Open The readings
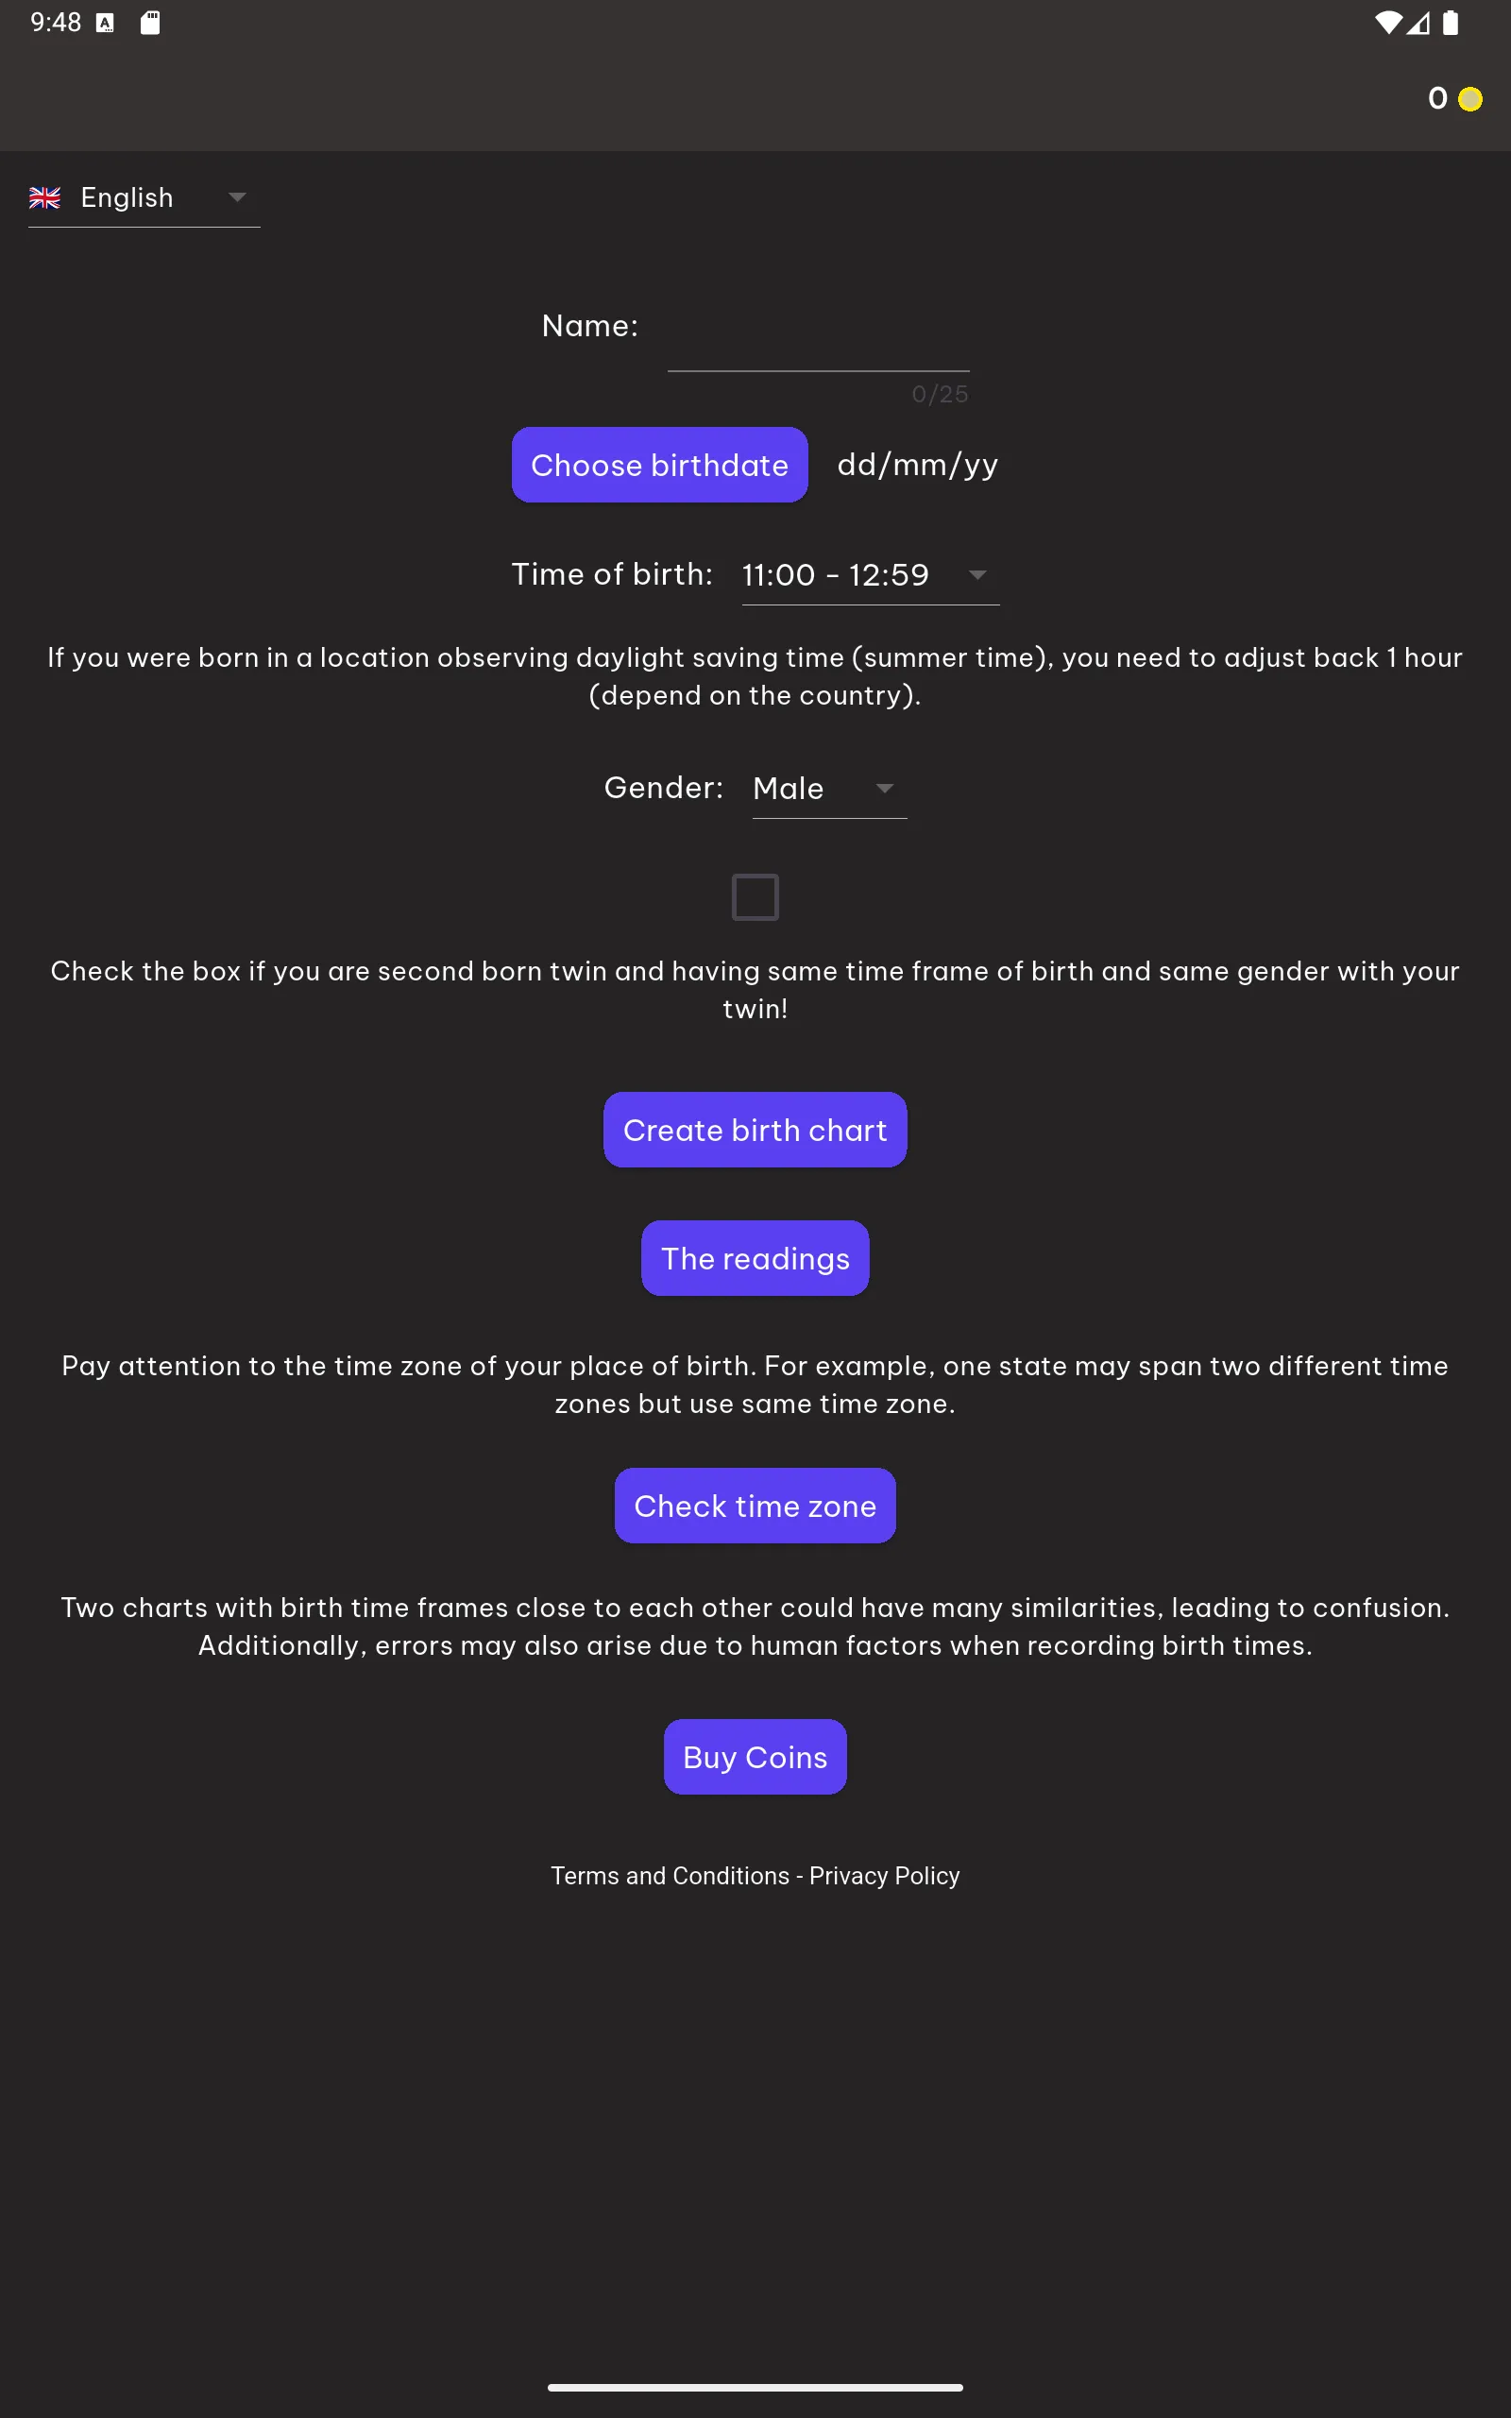The height and width of the screenshot is (2418, 1511). tap(755, 1258)
